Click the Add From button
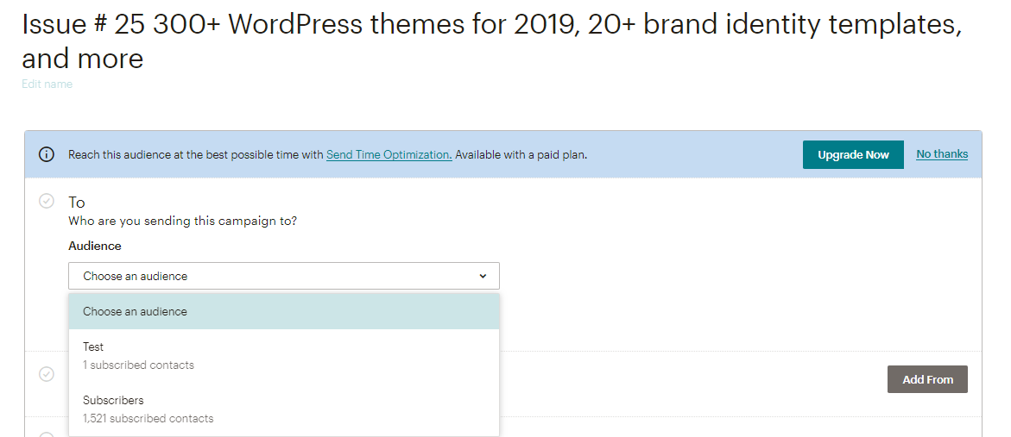 click(927, 380)
